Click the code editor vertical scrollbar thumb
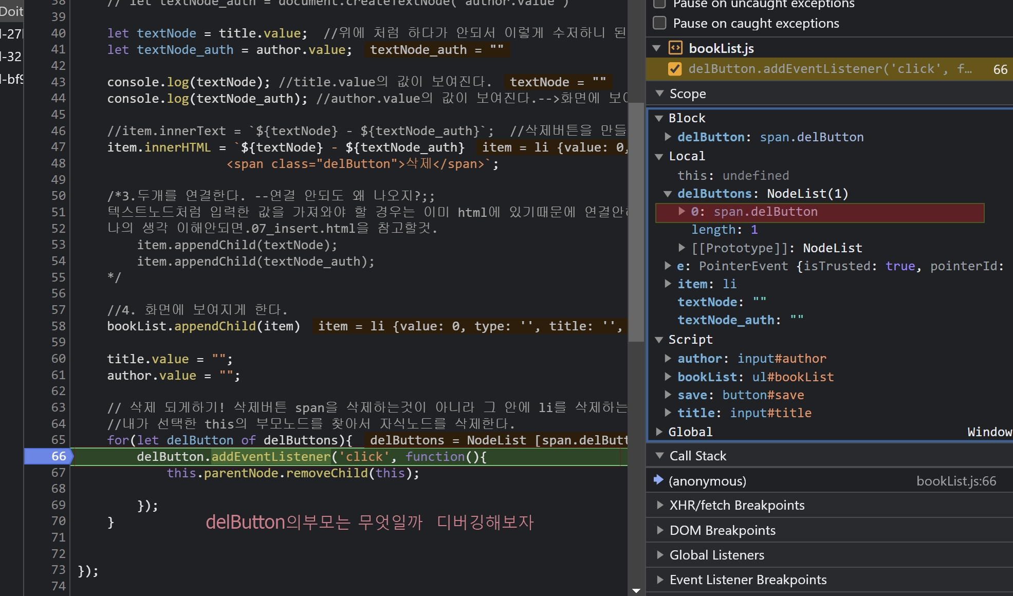This screenshot has height=596, width=1013. 636,221
